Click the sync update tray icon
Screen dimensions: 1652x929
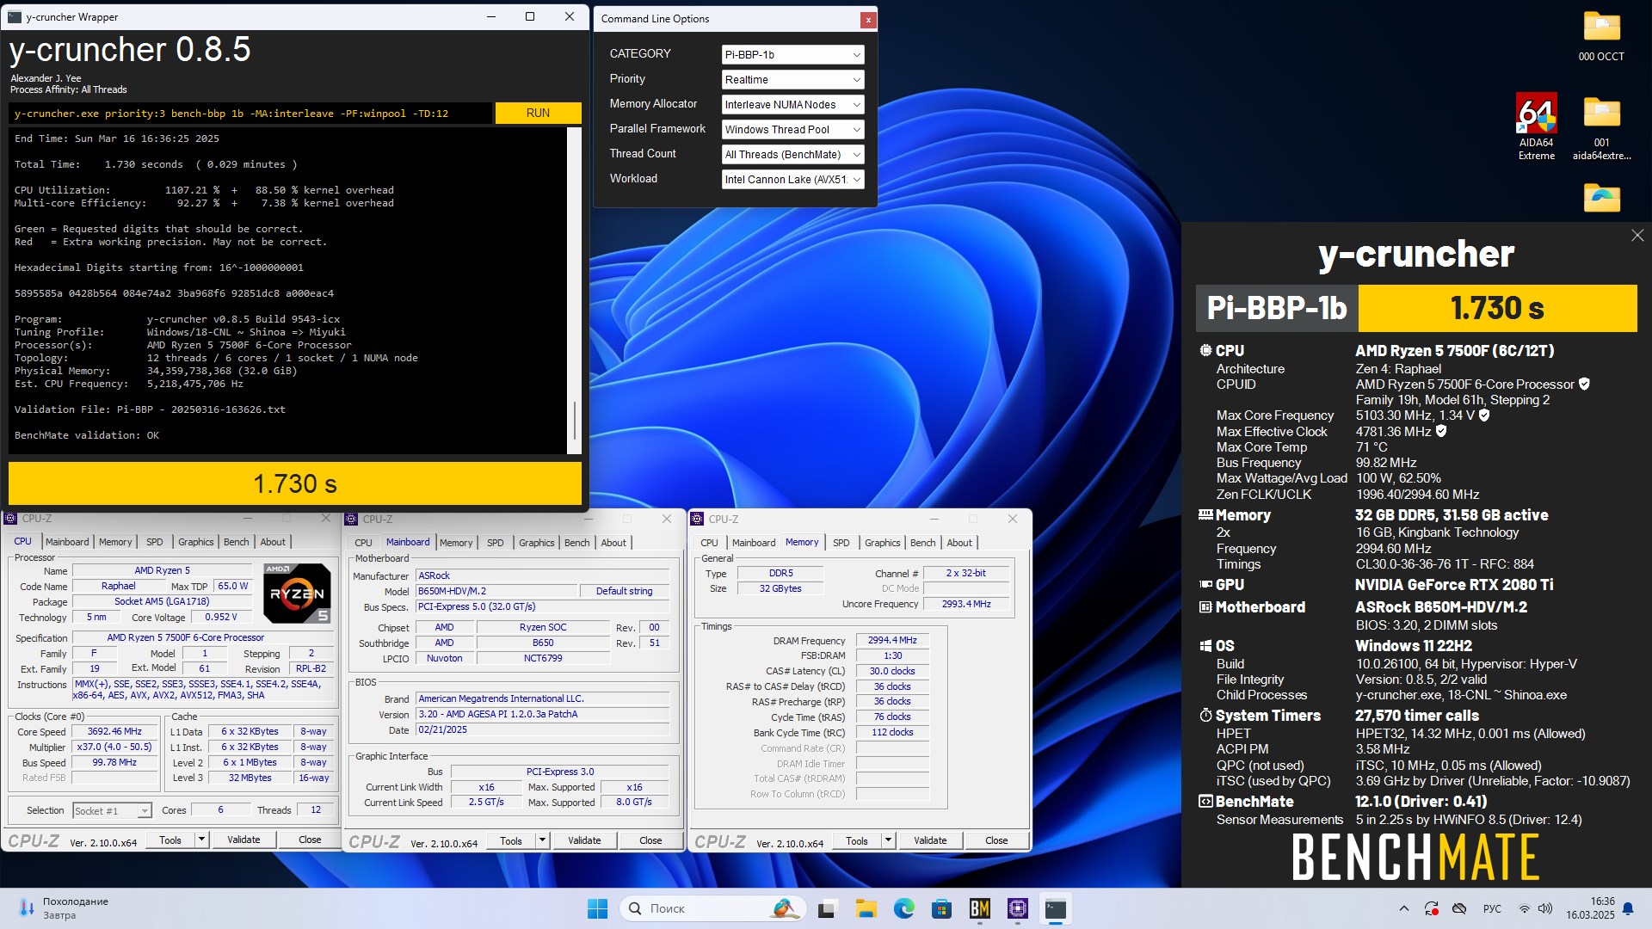(x=1432, y=908)
